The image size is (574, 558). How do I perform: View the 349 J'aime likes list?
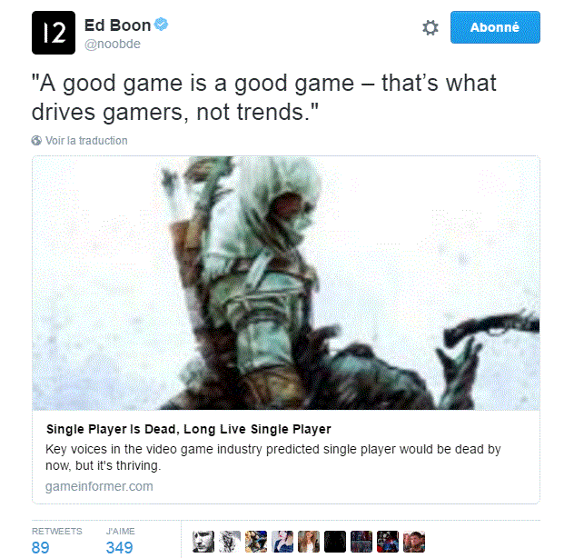120,541
